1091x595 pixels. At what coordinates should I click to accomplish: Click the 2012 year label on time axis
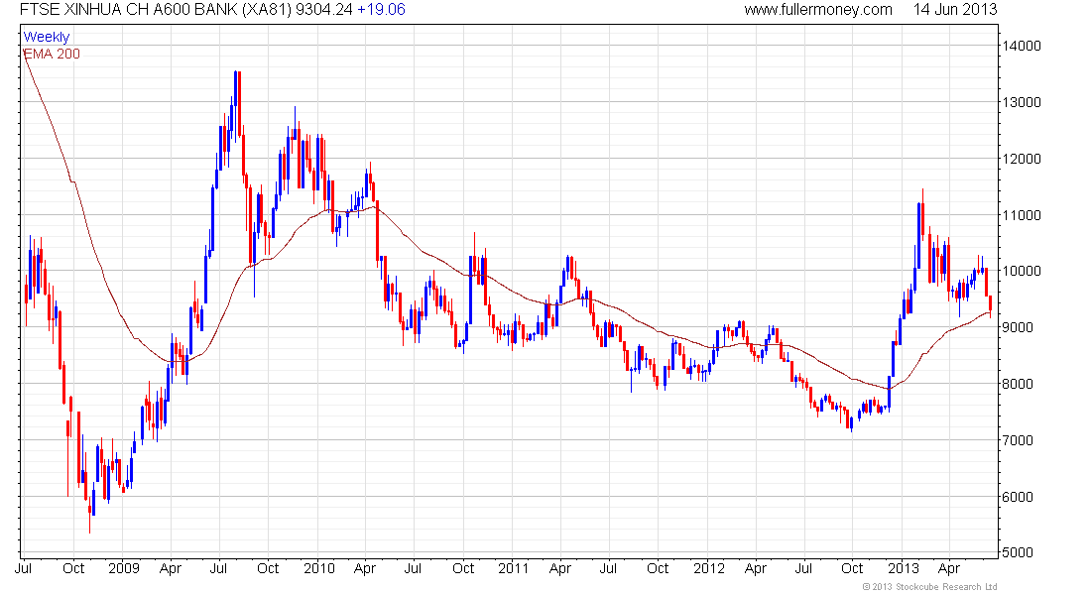tap(709, 568)
